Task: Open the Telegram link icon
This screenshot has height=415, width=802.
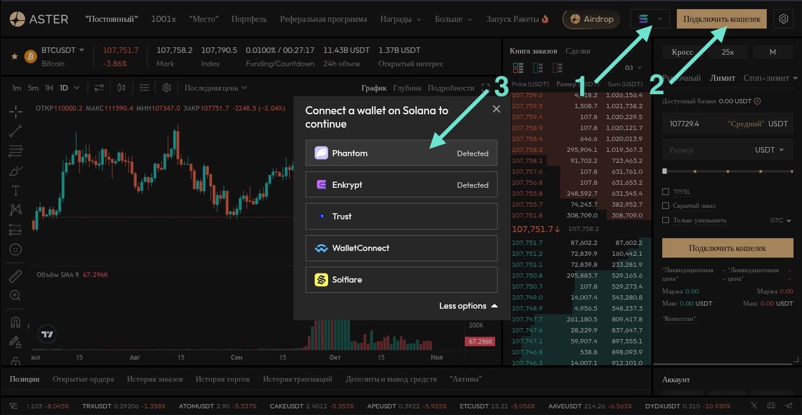Action: point(789,405)
